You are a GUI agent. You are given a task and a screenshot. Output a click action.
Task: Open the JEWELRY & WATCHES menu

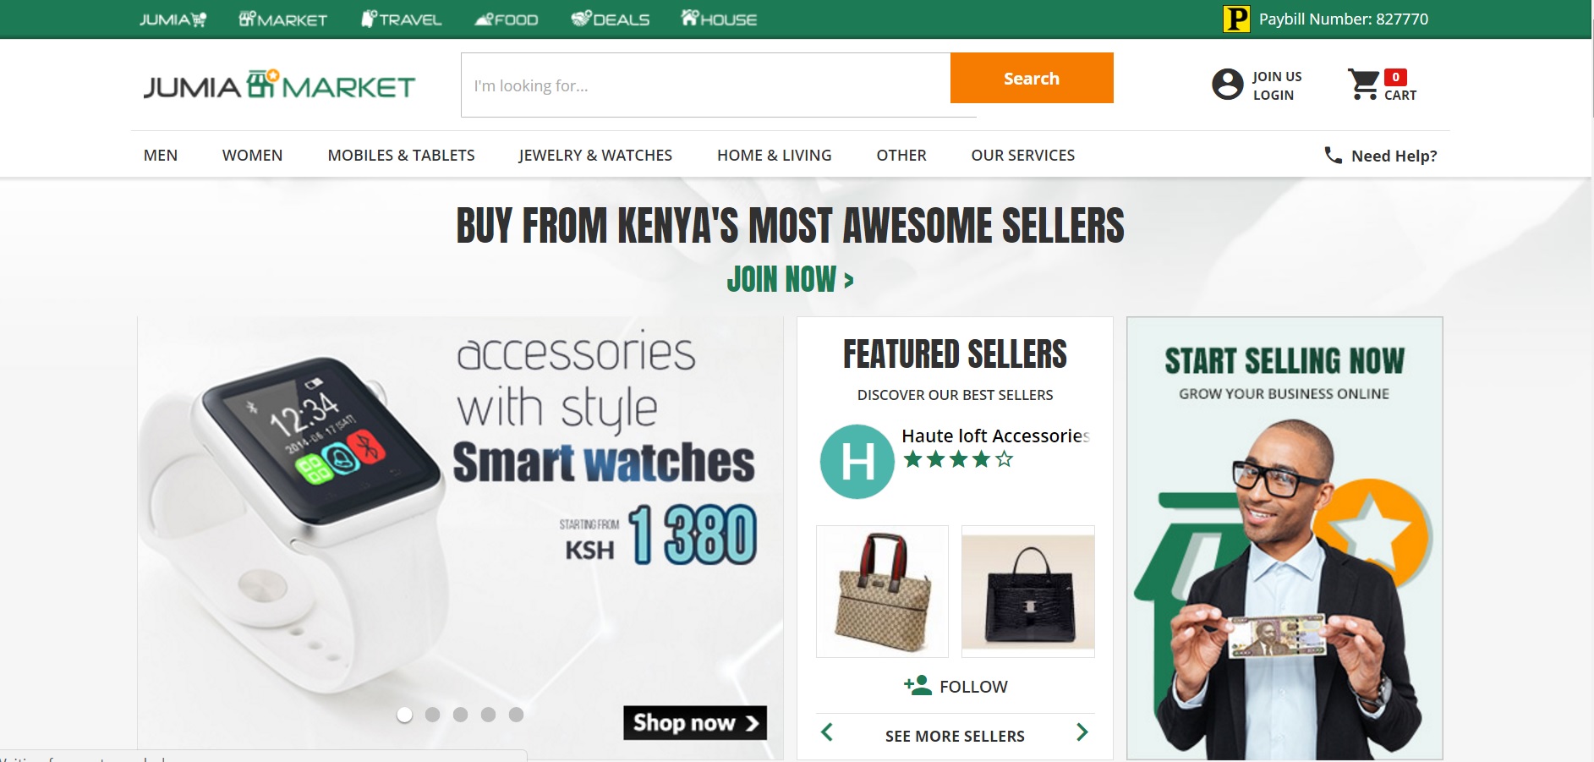pyautogui.click(x=594, y=155)
